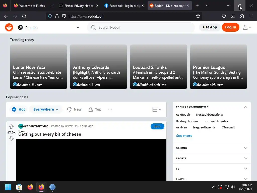Sort posts by New
This screenshot has width=257, height=193.
click(74, 109)
